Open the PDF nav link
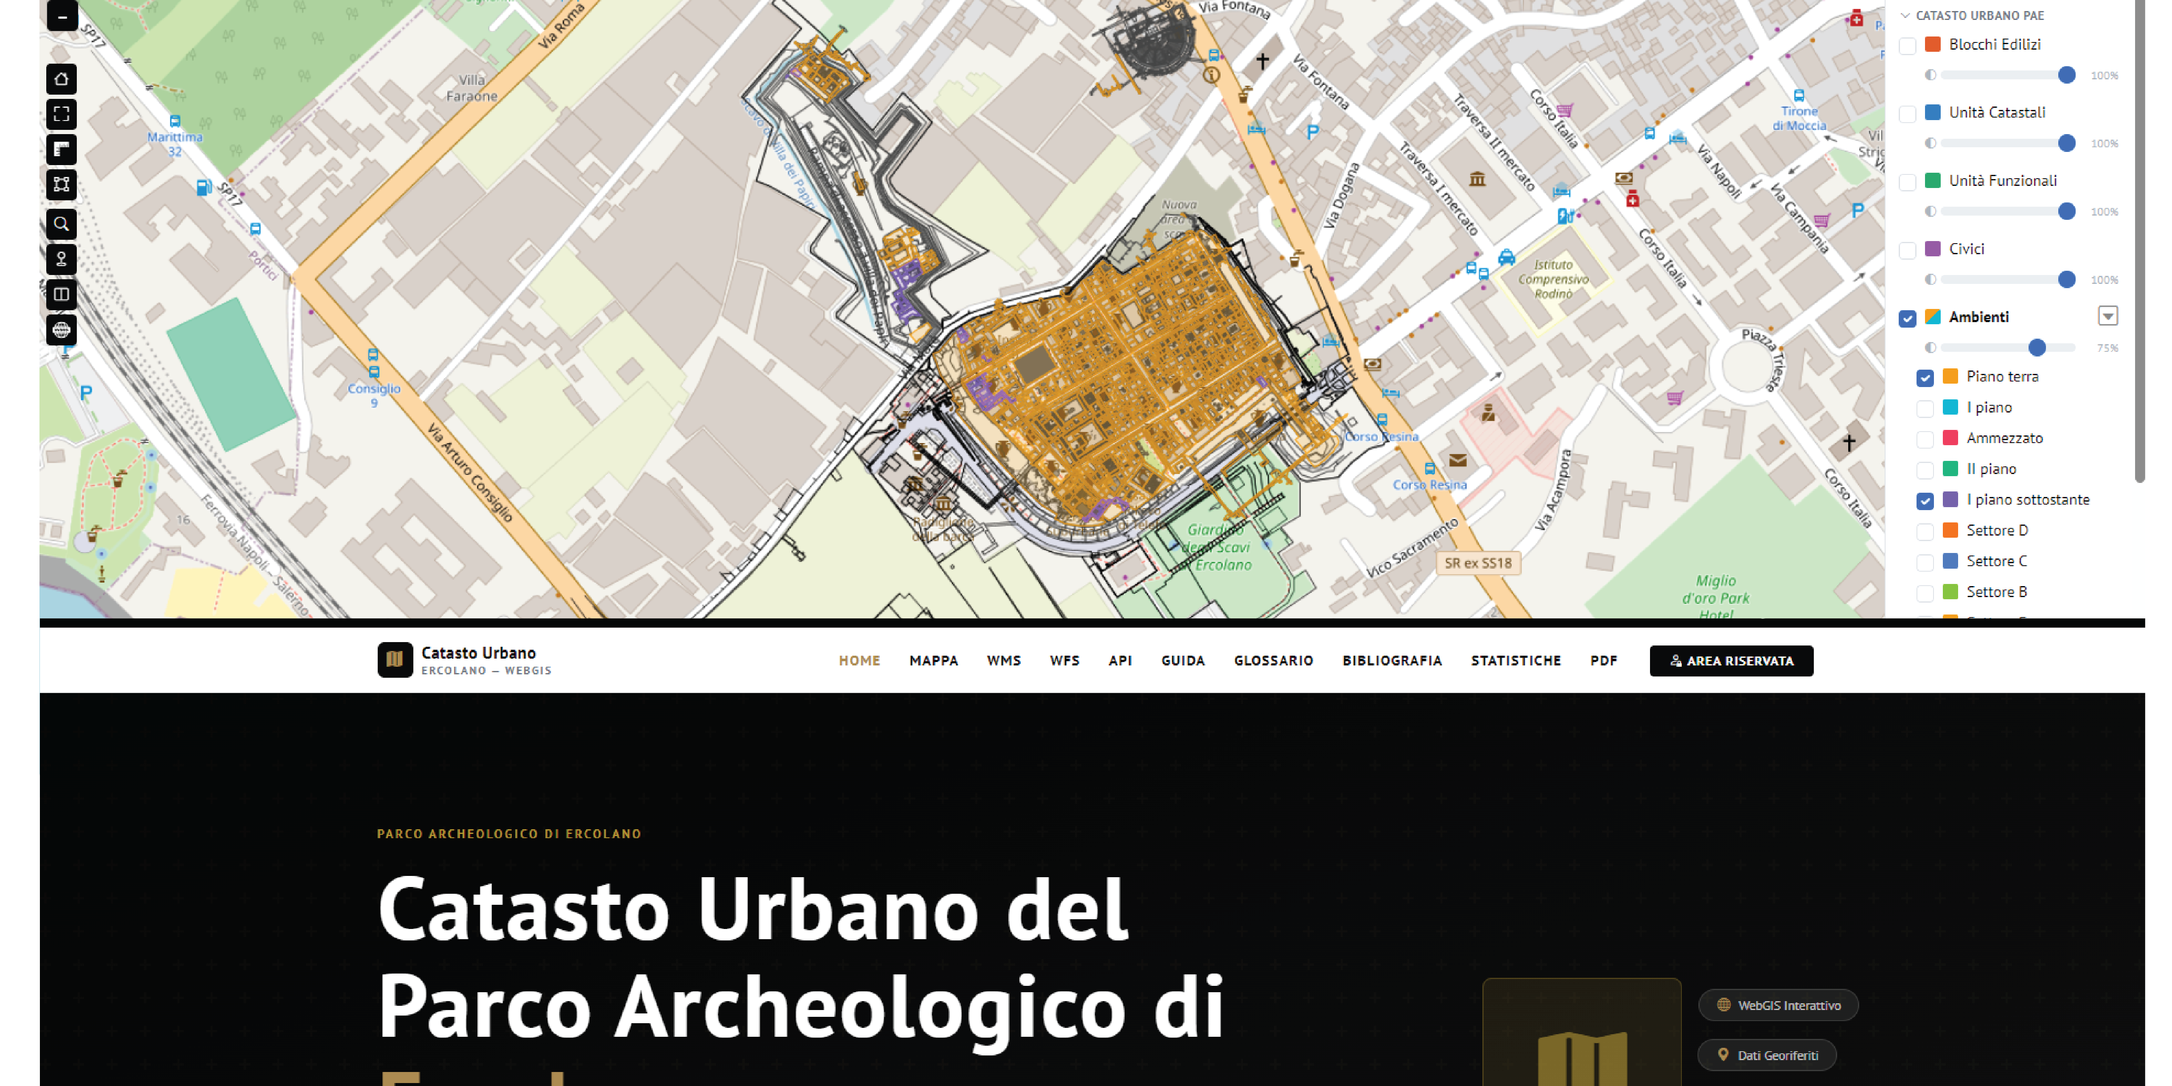Image resolution: width=2172 pixels, height=1086 pixels. coord(1604,660)
